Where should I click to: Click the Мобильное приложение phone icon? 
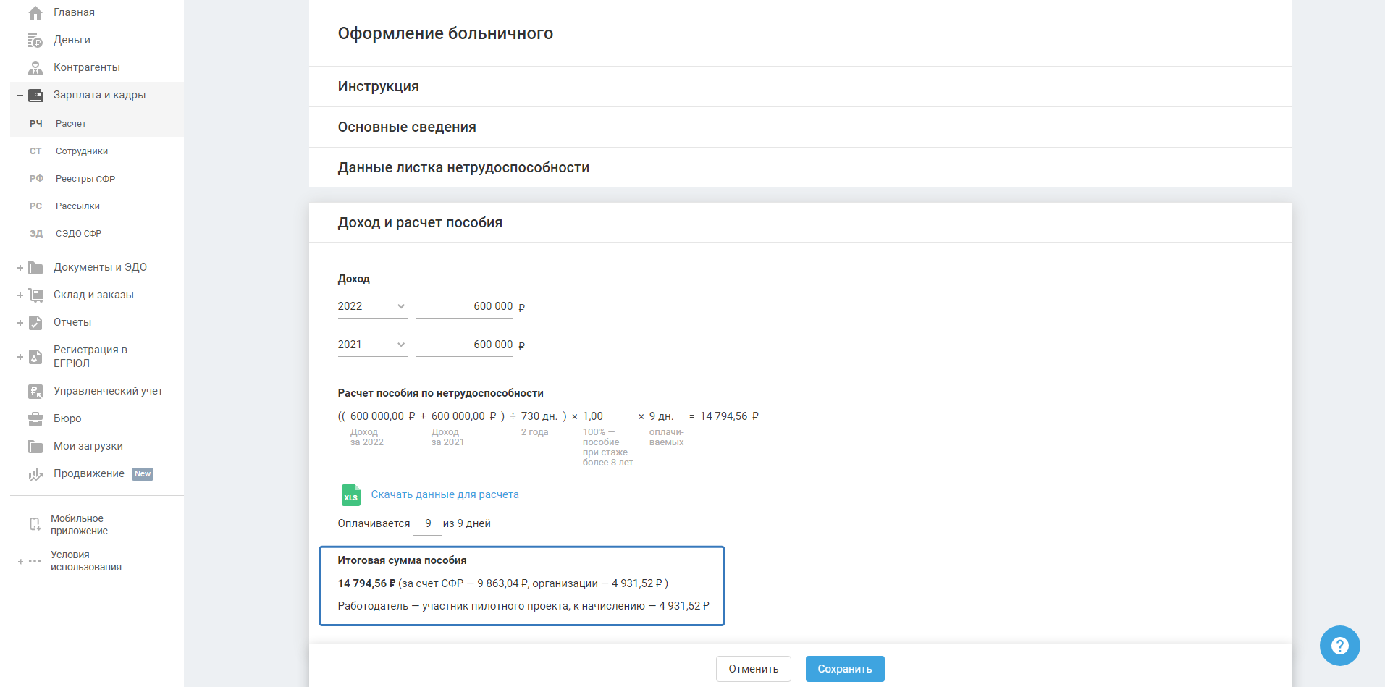pyautogui.click(x=35, y=524)
